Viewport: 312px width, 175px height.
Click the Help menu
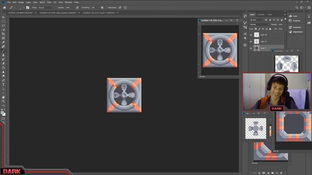[77, 2]
